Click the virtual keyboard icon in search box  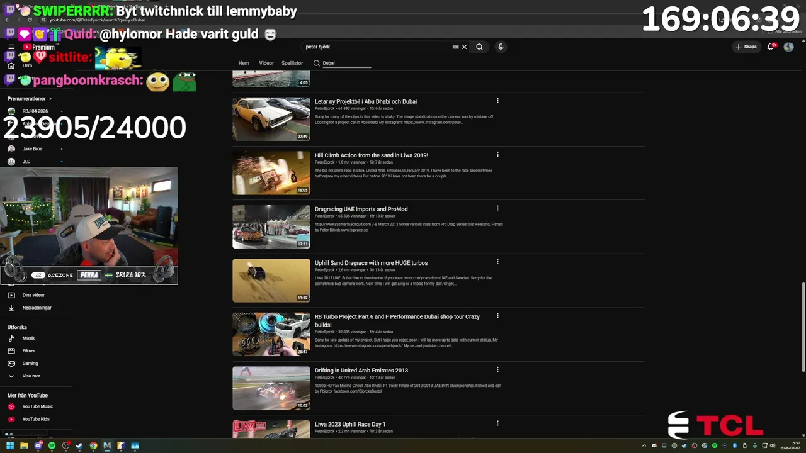[x=455, y=47]
